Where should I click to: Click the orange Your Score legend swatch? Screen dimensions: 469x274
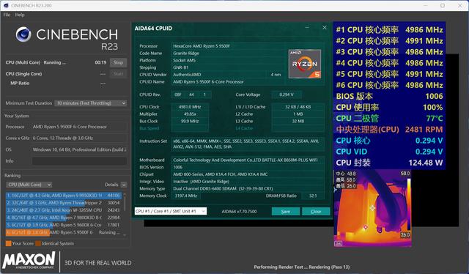point(8,243)
